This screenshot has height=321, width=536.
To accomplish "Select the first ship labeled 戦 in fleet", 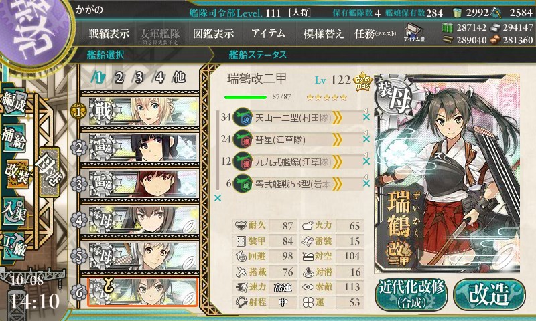I will 139,111.
